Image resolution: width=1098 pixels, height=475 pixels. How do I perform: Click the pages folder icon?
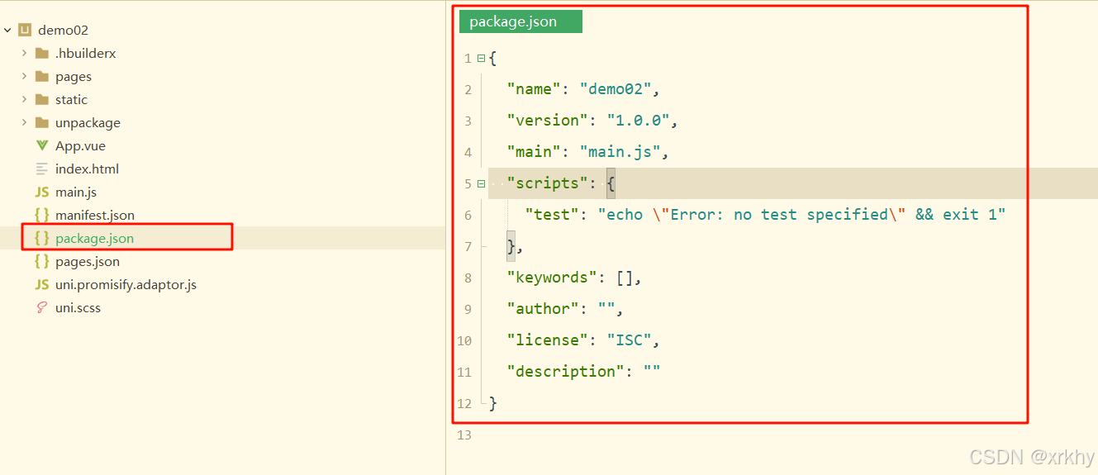click(42, 77)
